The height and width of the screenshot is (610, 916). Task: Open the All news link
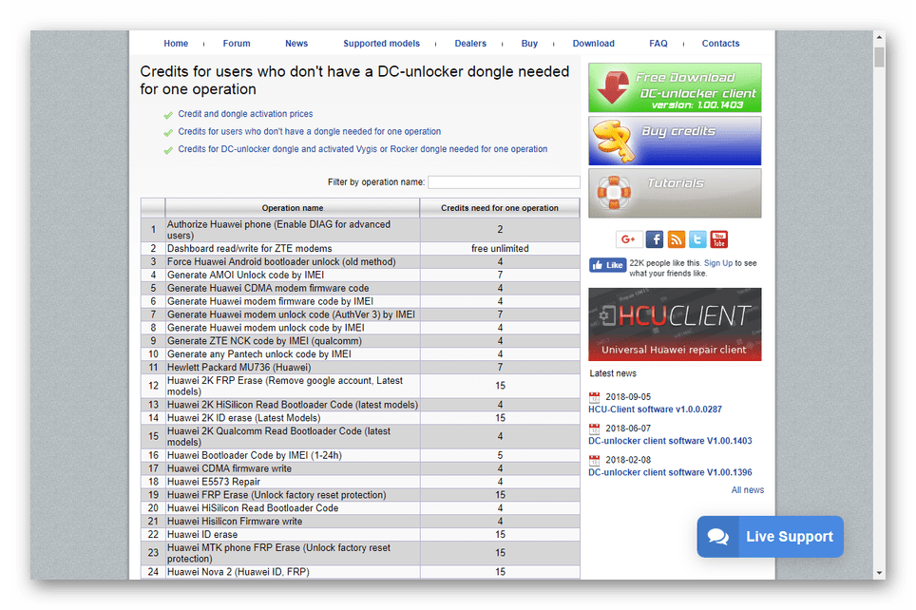coord(747,489)
